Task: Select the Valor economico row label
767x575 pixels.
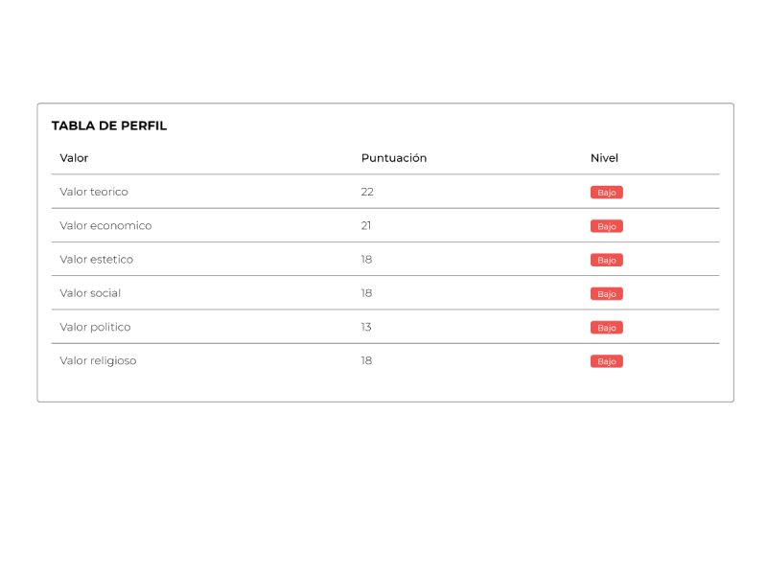Action: 105,226
